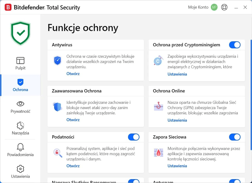The image size is (252, 183).
Task: Click the support lifebuoy icon
Action: click(x=224, y=7)
